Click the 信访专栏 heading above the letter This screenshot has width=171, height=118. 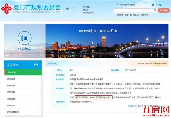click(x=53, y=64)
